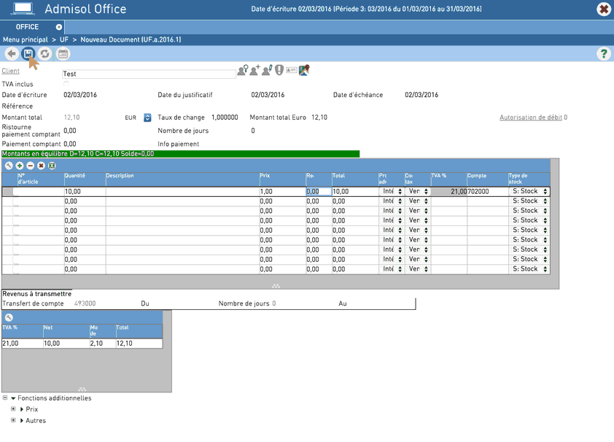The height and width of the screenshot is (442, 614).
Task: Click the Taux de change value 1,000000
Action: pyautogui.click(x=225, y=117)
